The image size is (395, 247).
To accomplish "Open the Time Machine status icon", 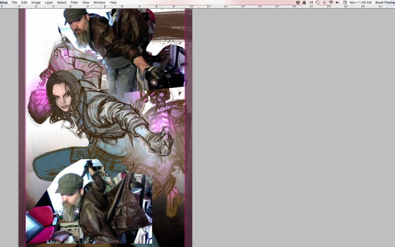I will 317,3.
